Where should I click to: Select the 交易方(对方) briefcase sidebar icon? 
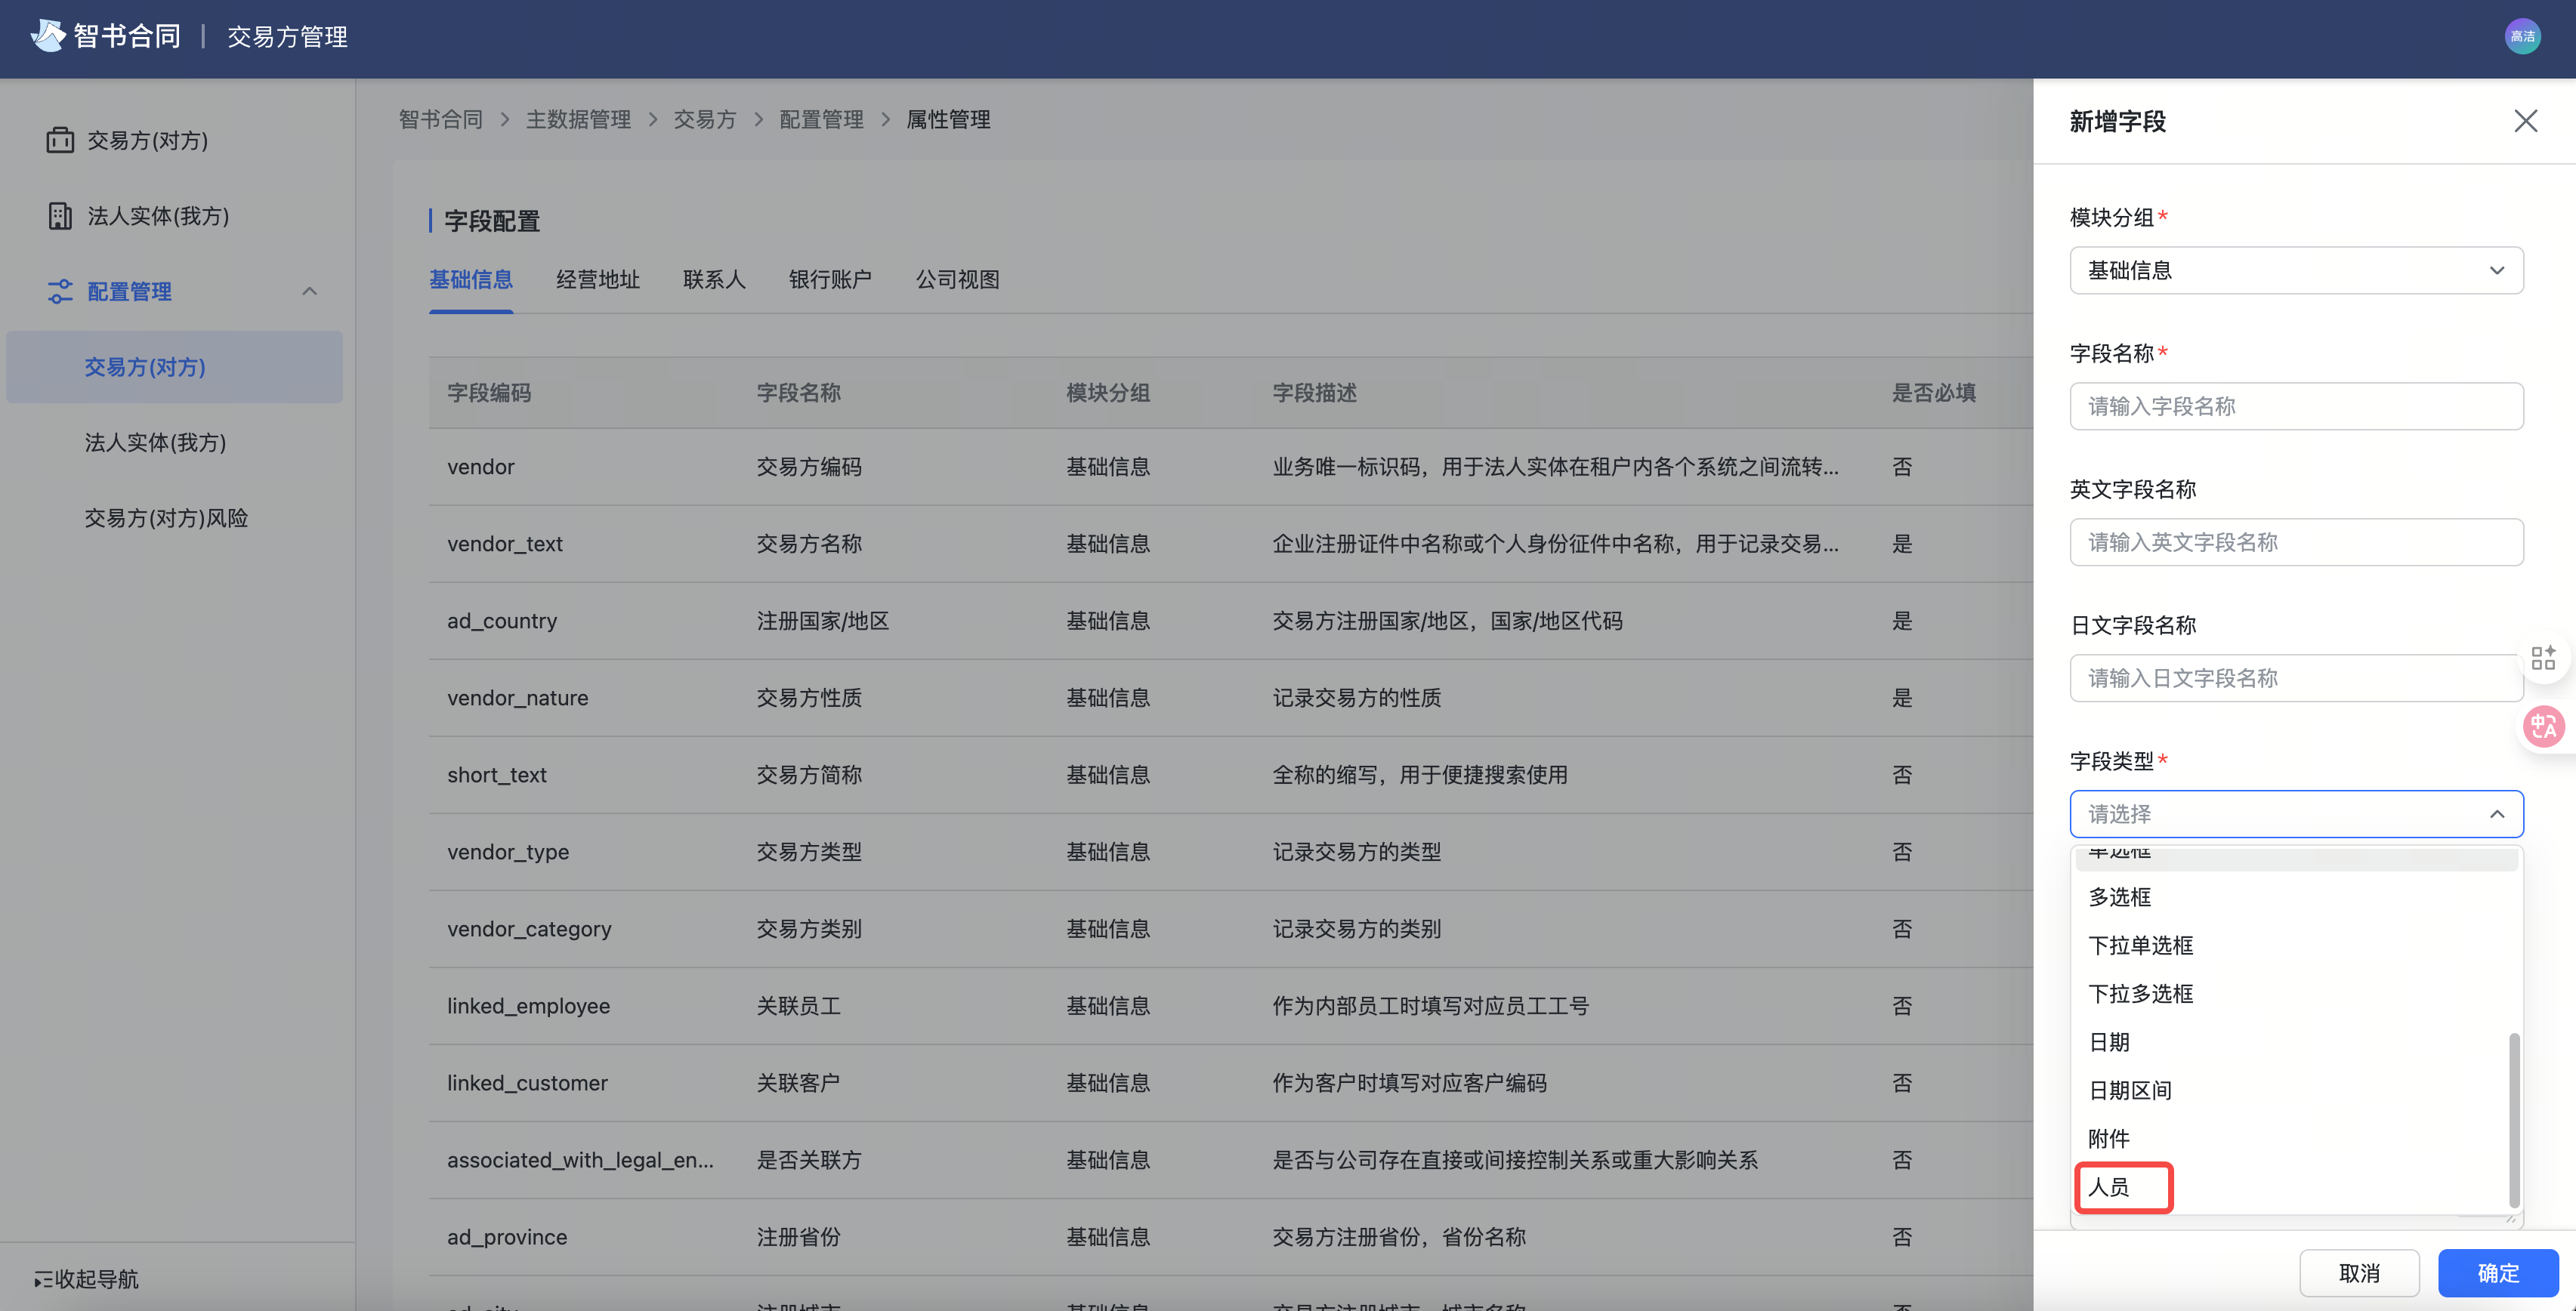click(60, 140)
